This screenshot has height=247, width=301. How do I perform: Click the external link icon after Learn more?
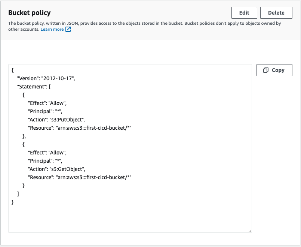click(68, 29)
